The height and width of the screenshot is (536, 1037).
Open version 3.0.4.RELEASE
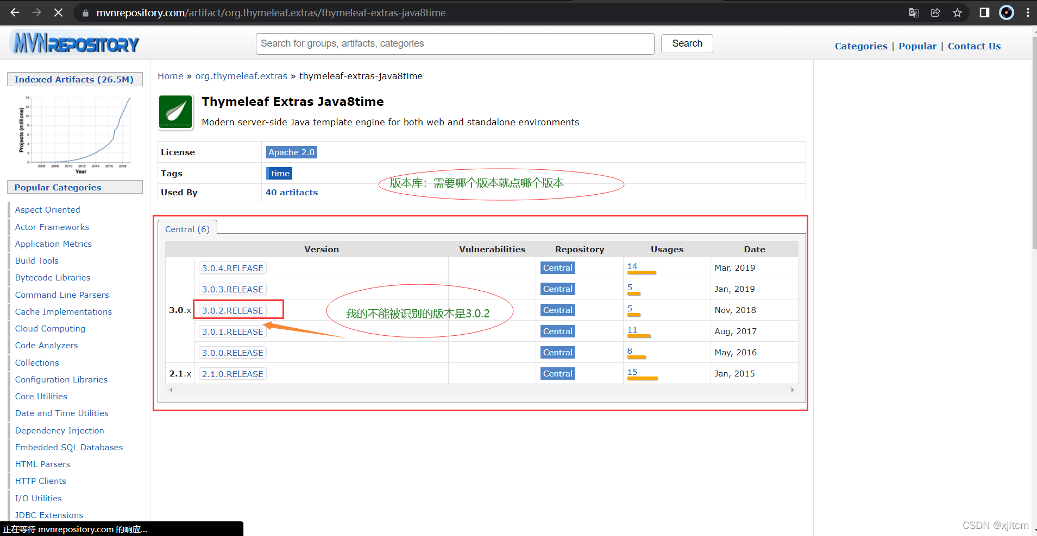point(232,268)
